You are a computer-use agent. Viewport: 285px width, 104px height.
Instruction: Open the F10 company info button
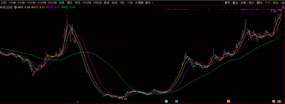pyautogui.click(x=268, y=3)
